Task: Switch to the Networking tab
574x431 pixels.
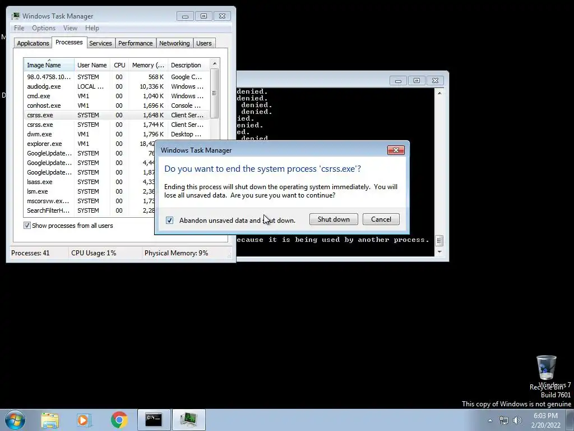Action: [174, 43]
